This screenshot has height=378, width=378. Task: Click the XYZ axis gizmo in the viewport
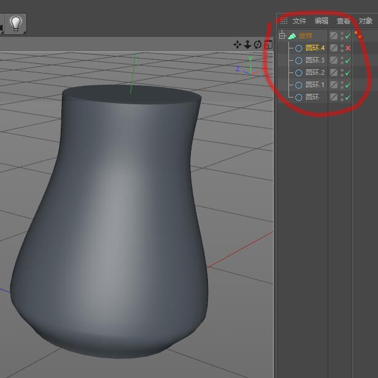(x=247, y=66)
